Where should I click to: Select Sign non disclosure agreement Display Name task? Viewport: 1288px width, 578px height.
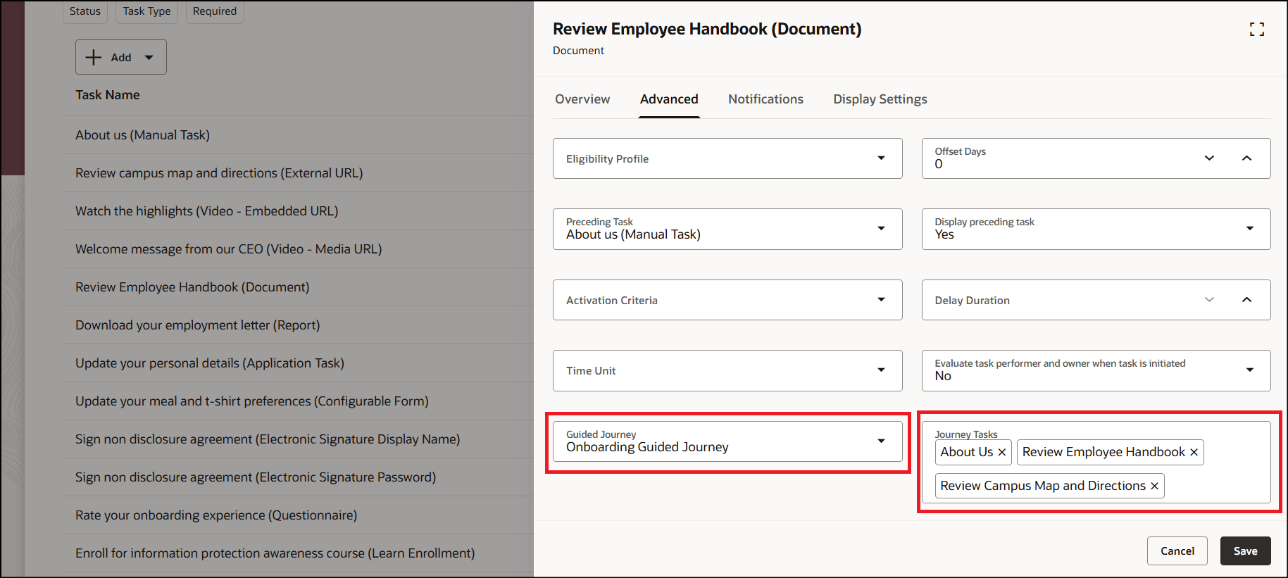(298, 439)
